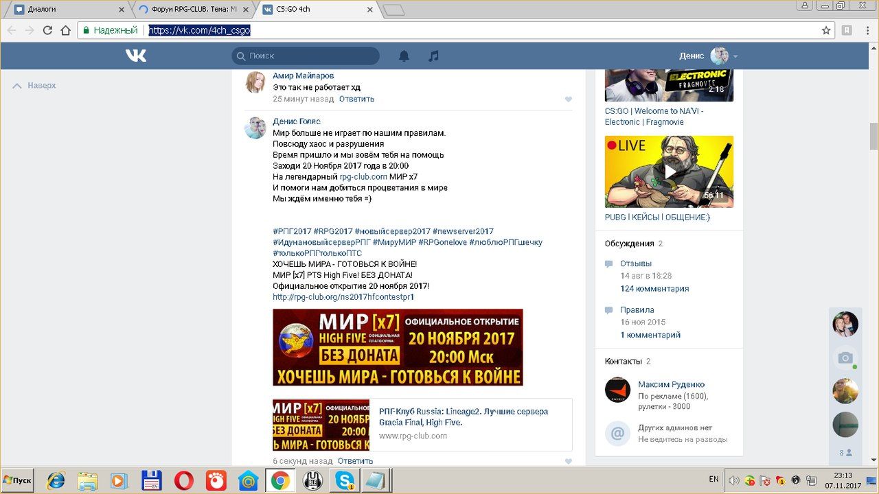
Task: Like Денис Голяс's comment with the heart
Action: tap(569, 462)
